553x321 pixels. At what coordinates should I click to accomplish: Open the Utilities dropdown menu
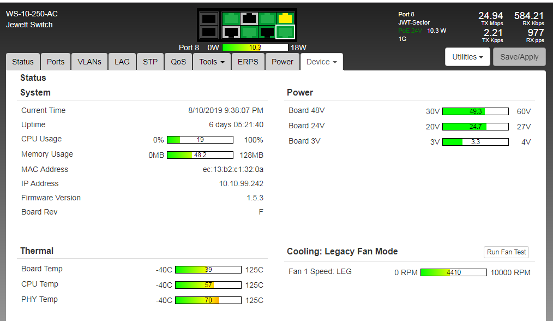[468, 57]
